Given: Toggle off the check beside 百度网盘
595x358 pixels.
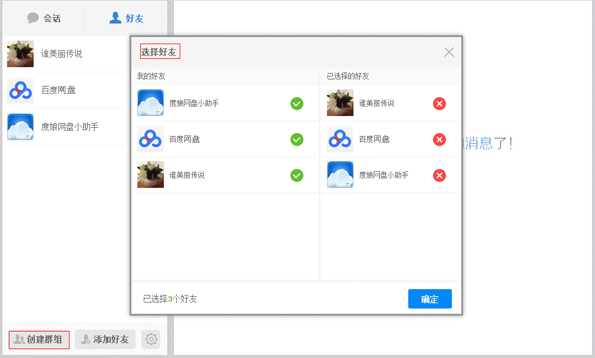Looking at the screenshot, I should 297,139.
